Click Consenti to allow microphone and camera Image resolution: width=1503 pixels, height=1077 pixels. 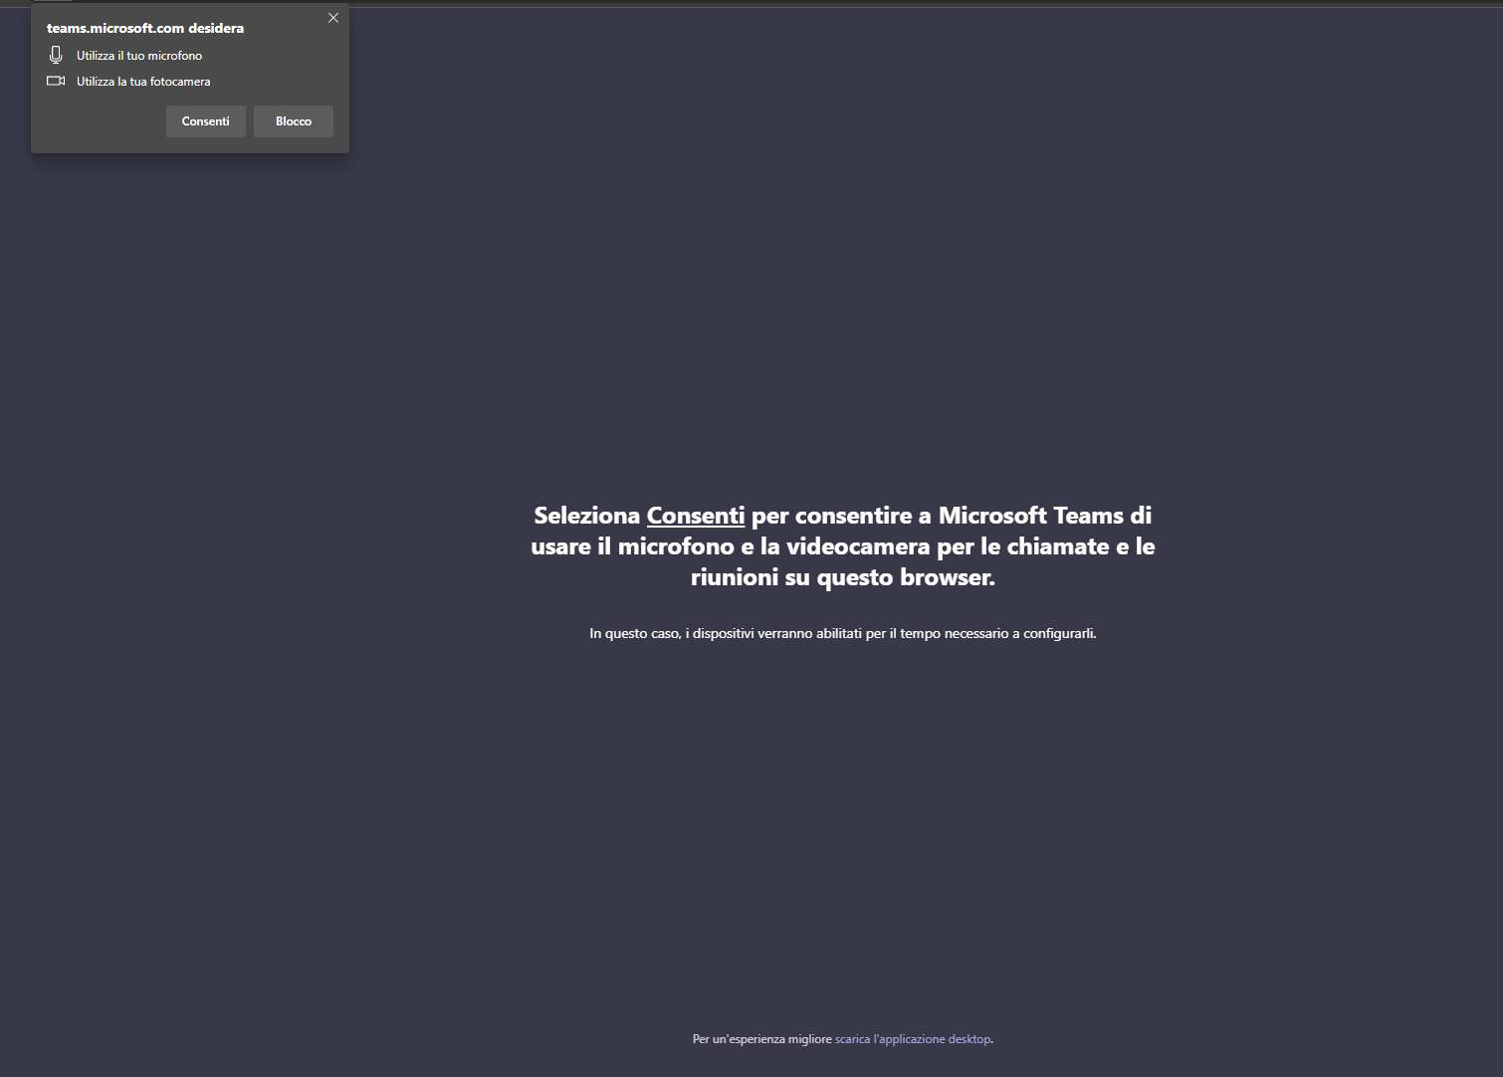point(205,121)
